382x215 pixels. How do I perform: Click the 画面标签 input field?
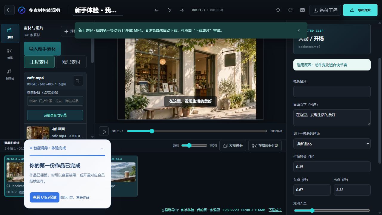[x=55, y=101]
